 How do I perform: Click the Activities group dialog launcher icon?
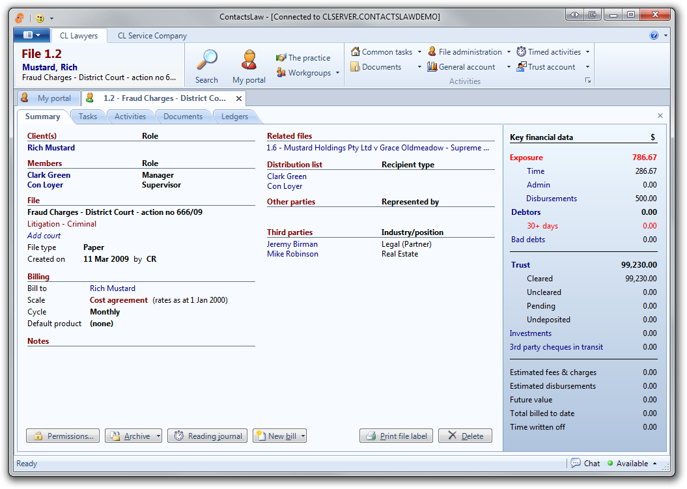(x=588, y=81)
